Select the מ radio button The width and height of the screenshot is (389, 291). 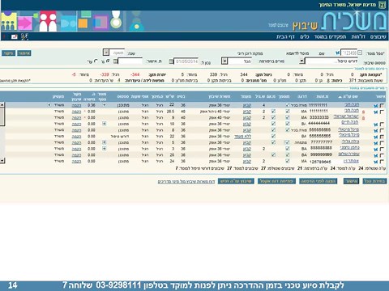point(108,61)
